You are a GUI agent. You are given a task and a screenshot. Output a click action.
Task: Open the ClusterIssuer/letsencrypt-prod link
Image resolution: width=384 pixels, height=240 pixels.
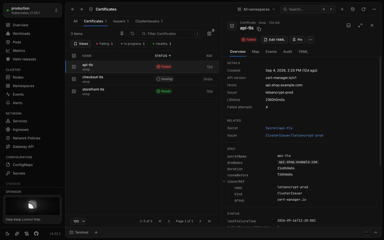click(x=294, y=135)
